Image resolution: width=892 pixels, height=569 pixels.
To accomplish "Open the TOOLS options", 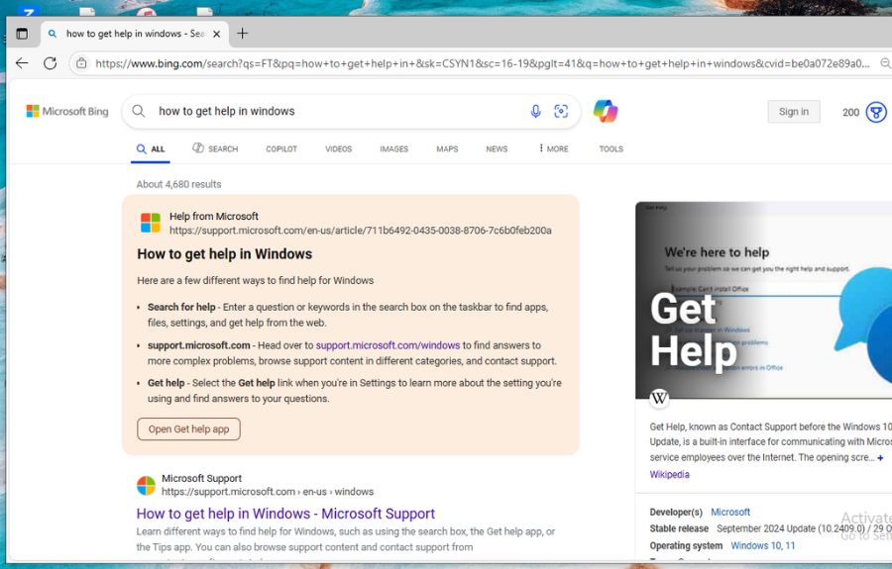I will (x=611, y=148).
